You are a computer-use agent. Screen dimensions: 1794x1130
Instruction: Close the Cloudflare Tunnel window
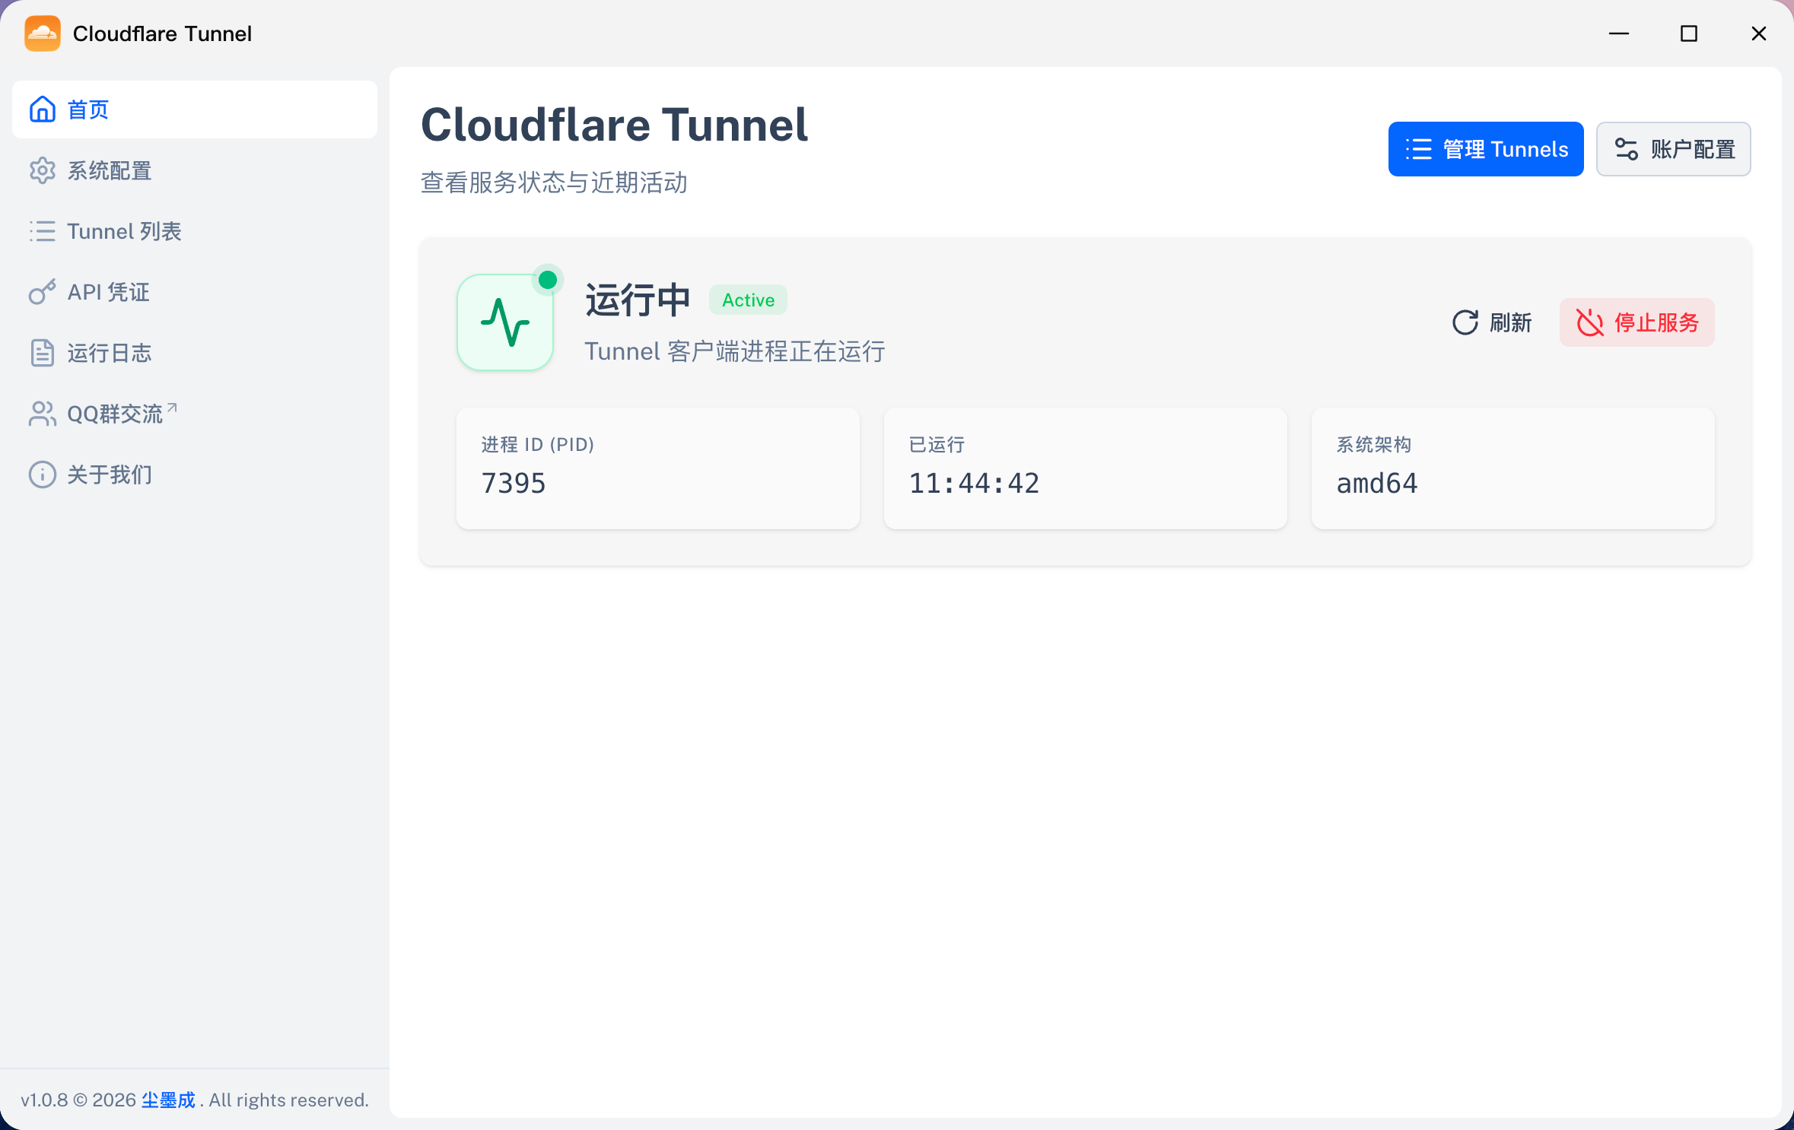pos(1759,33)
